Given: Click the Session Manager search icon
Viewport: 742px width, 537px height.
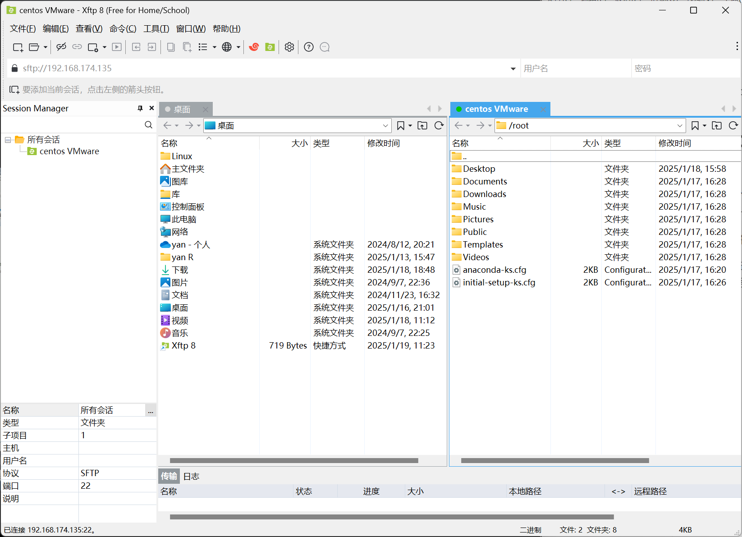Looking at the screenshot, I should point(148,124).
